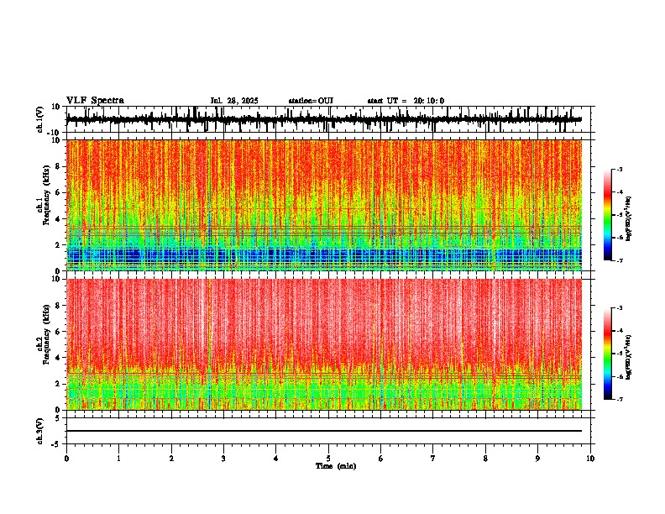
Task: Click the time axis tick label '5'
Action: coord(328,459)
